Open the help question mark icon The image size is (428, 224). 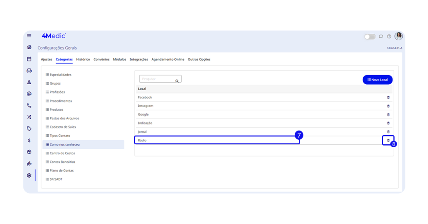[x=389, y=36]
